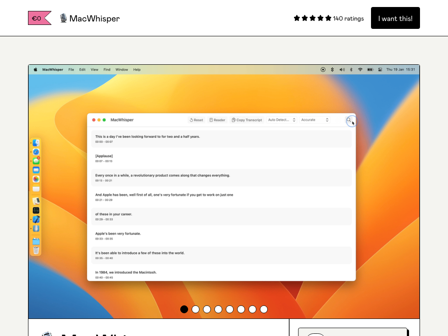This screenshot has width=448, height=336.
Task: Open the blue folder in the dock
Action: [x=36, y=241]
